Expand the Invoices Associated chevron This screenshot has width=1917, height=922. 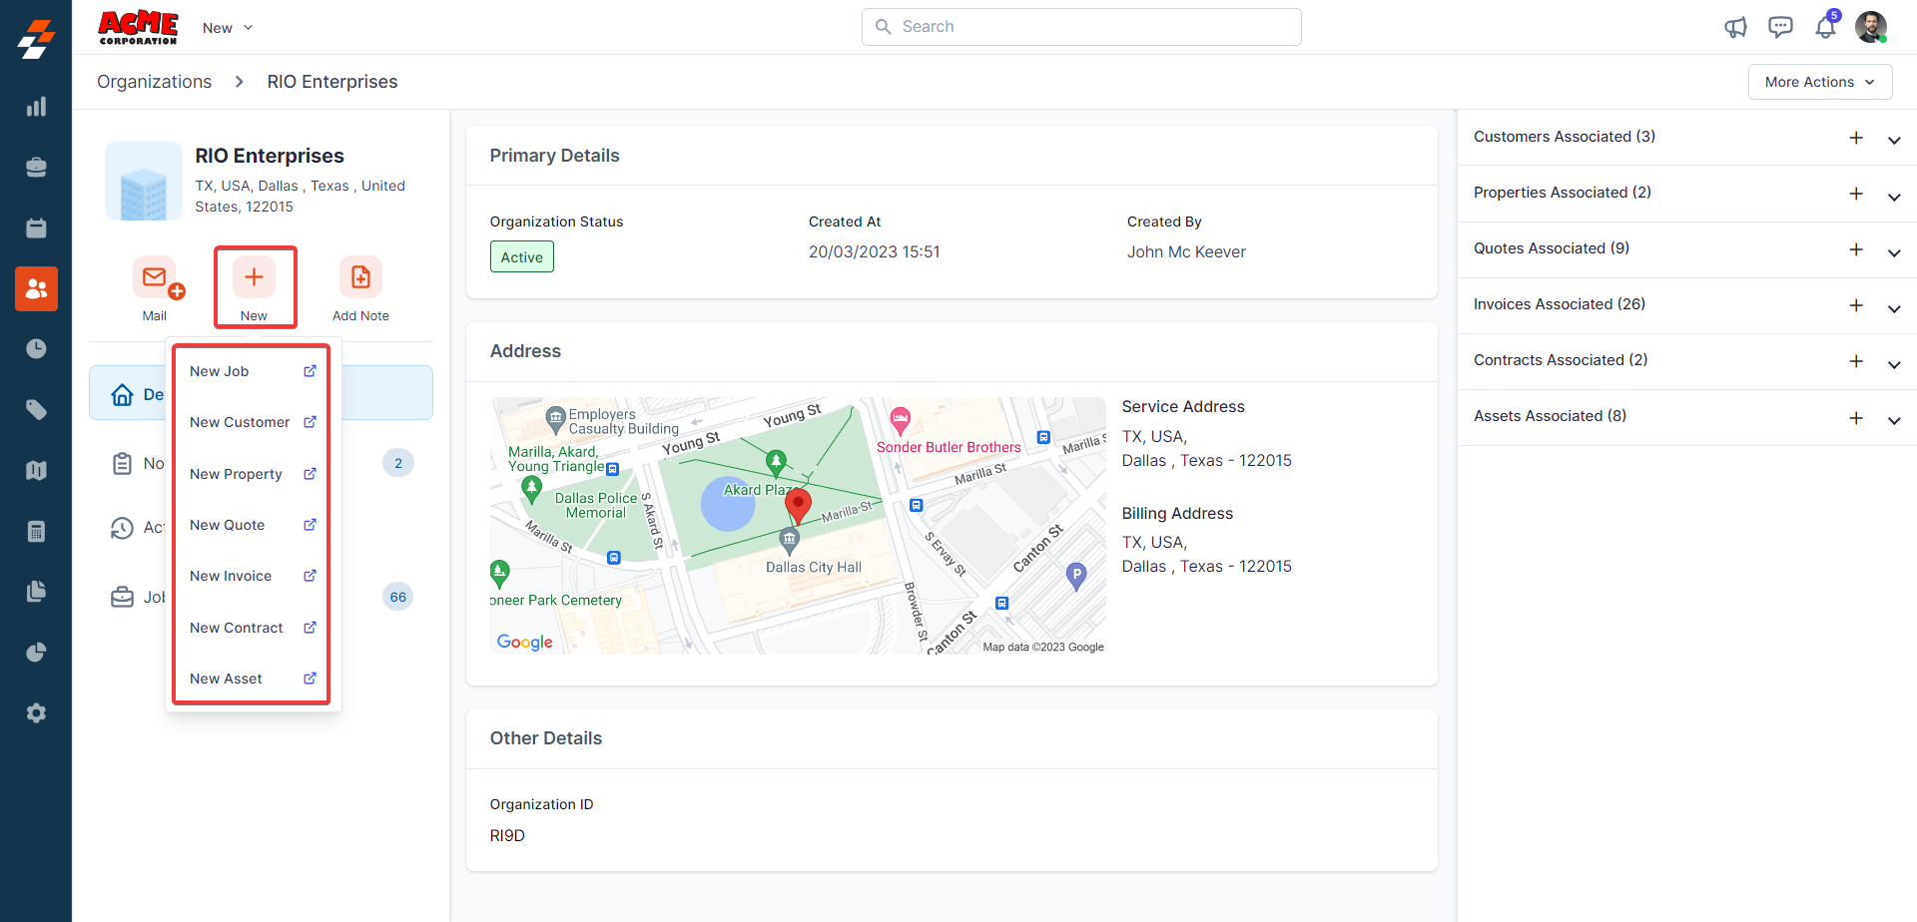coord(1894,308)
